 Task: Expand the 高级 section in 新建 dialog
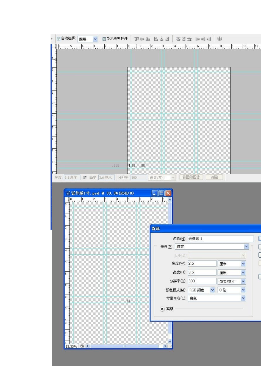162,309
